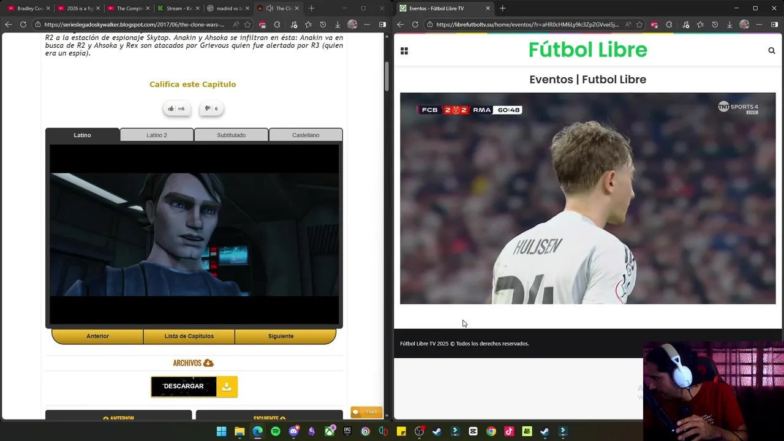This screenshot has height=441, width=784.
Task: Click the thumbs-down rating button
Action: coord(211,108)
